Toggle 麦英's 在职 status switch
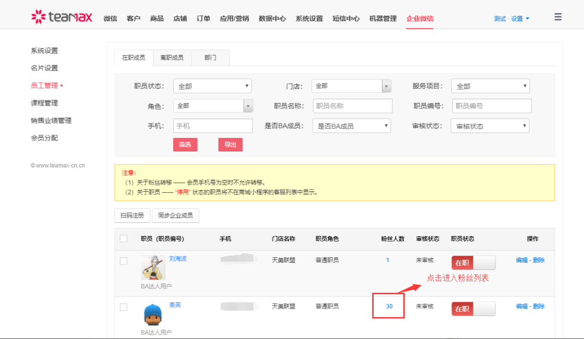The height and width of the screenshot is (339, 584). 473,309
